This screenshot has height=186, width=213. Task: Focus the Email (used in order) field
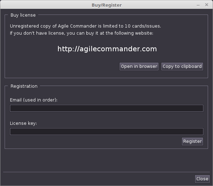[x=106, y=108]
